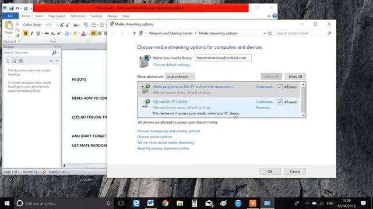This screenshot has height=209, width=373.
Task: Click the Cortana microphone icon in the taskbar
Action: click(x=108, y=203)
